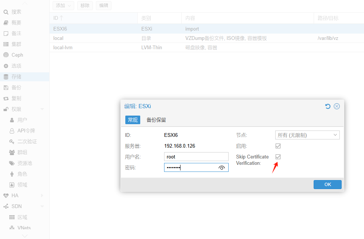
Task: Open the 节点 nodes dropdown
Action: click(307, 135)
